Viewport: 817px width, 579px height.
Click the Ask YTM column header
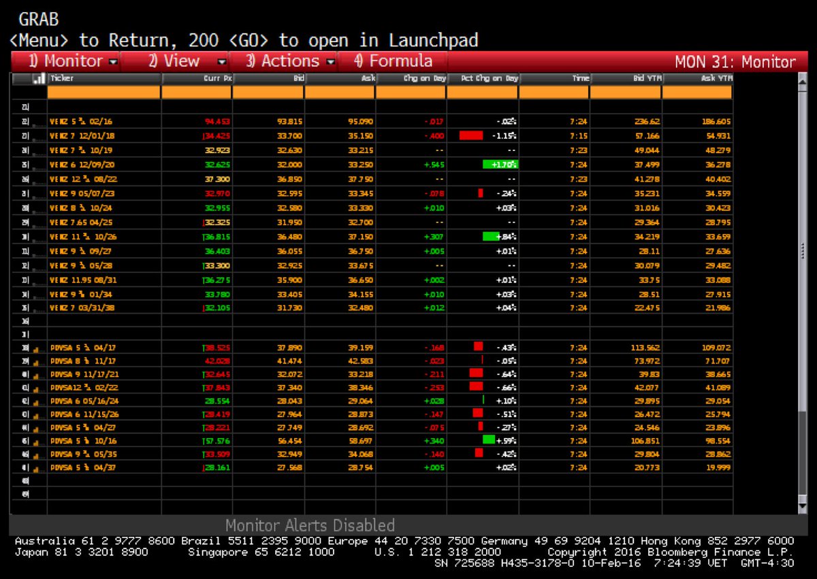click(x=697, y=79)
